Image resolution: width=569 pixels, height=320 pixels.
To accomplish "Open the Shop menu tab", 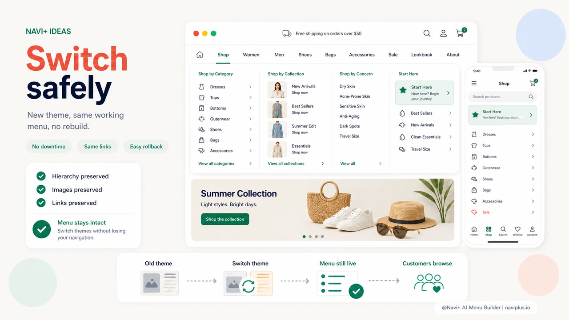I will [x=223, y=55].
